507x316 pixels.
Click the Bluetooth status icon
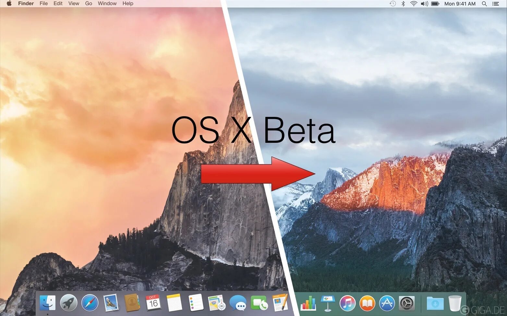[x=403, y=4]
